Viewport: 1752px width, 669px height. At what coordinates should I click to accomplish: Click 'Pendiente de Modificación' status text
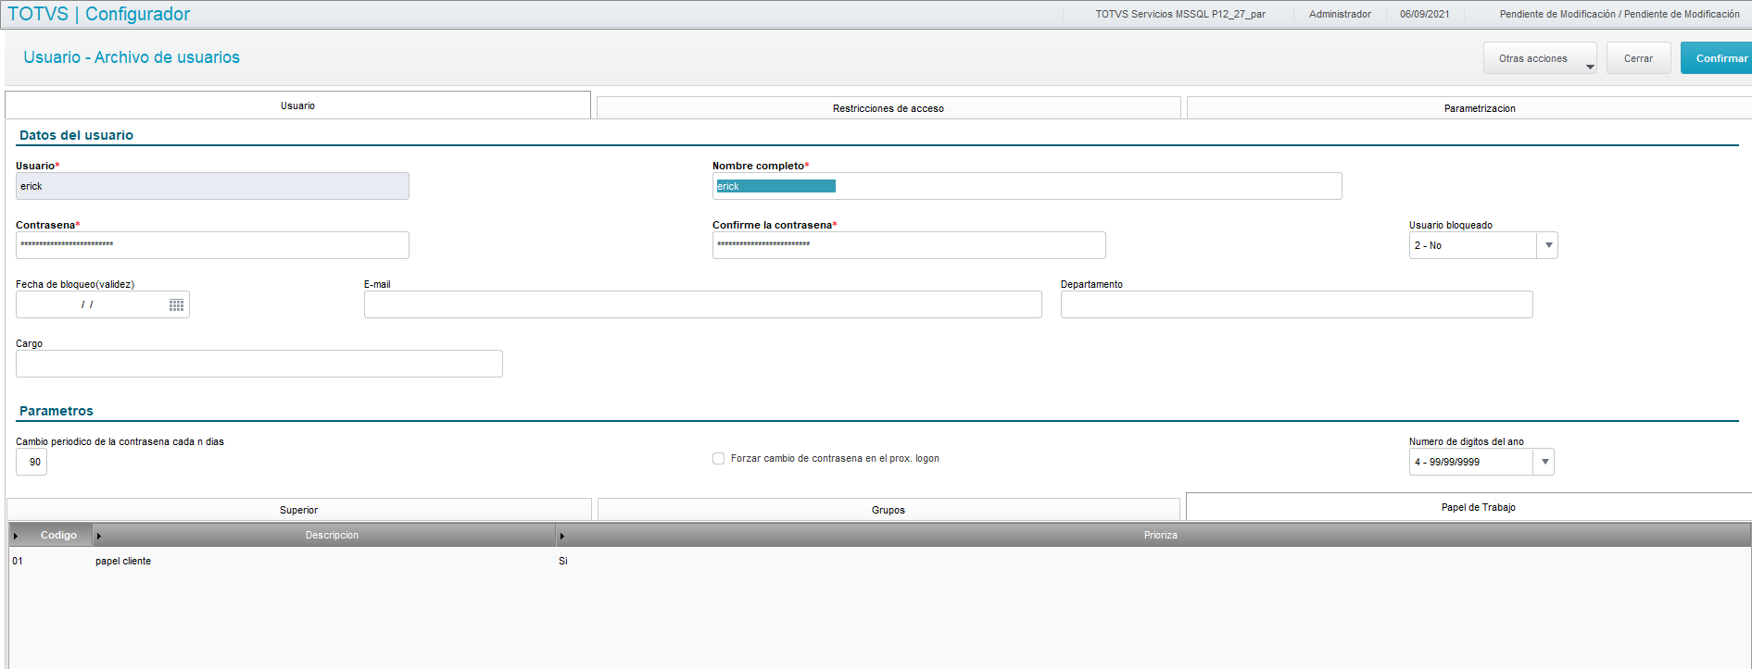(x=1620, y=14)
